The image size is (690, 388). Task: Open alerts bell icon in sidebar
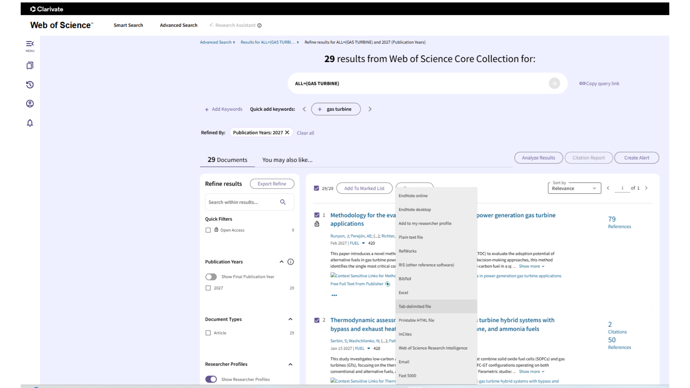[x=30, y=123]
